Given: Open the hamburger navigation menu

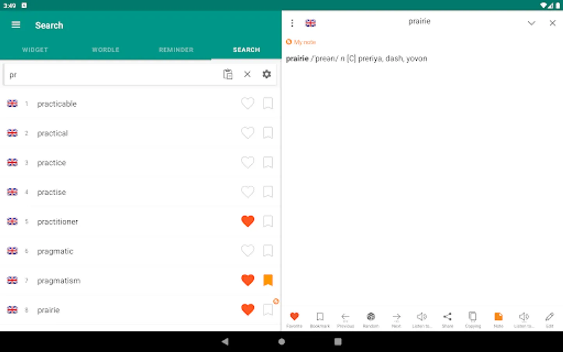Looking at the screenshot, I should click(x=16, y=25).
